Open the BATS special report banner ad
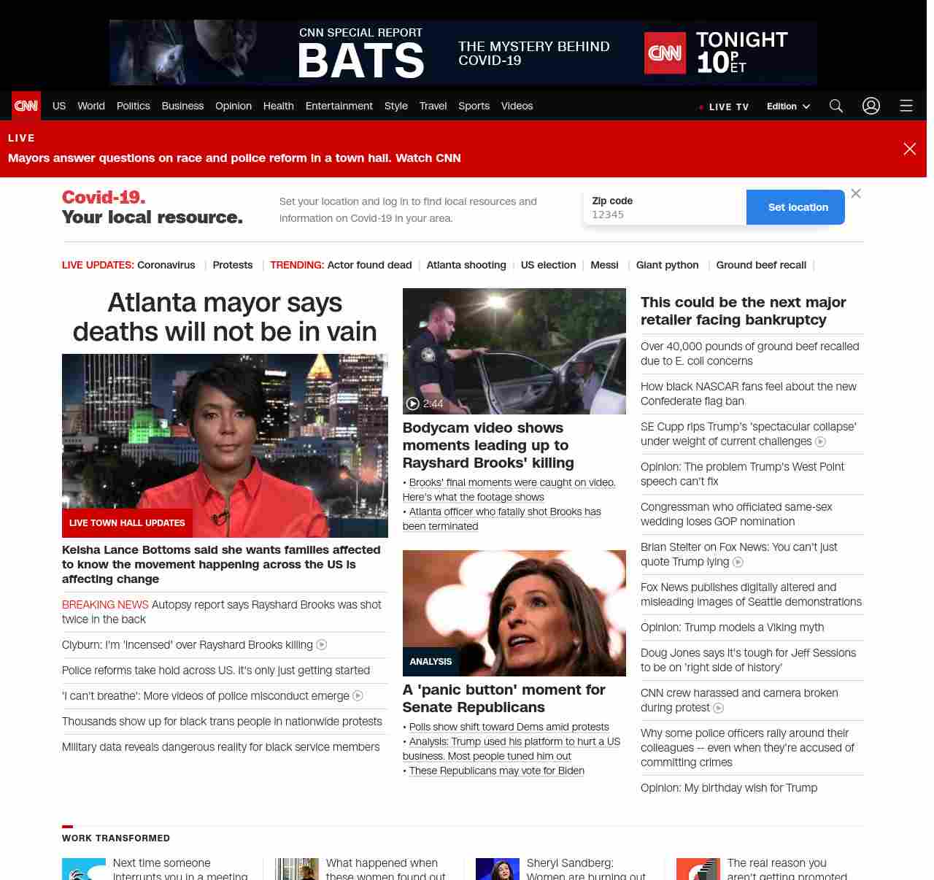 463,53
